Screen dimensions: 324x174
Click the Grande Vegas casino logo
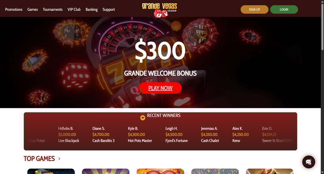click(x=160, y=10)
